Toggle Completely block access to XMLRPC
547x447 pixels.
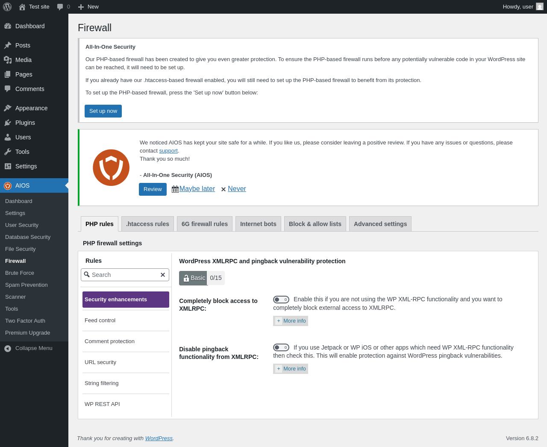coord(281,300)
